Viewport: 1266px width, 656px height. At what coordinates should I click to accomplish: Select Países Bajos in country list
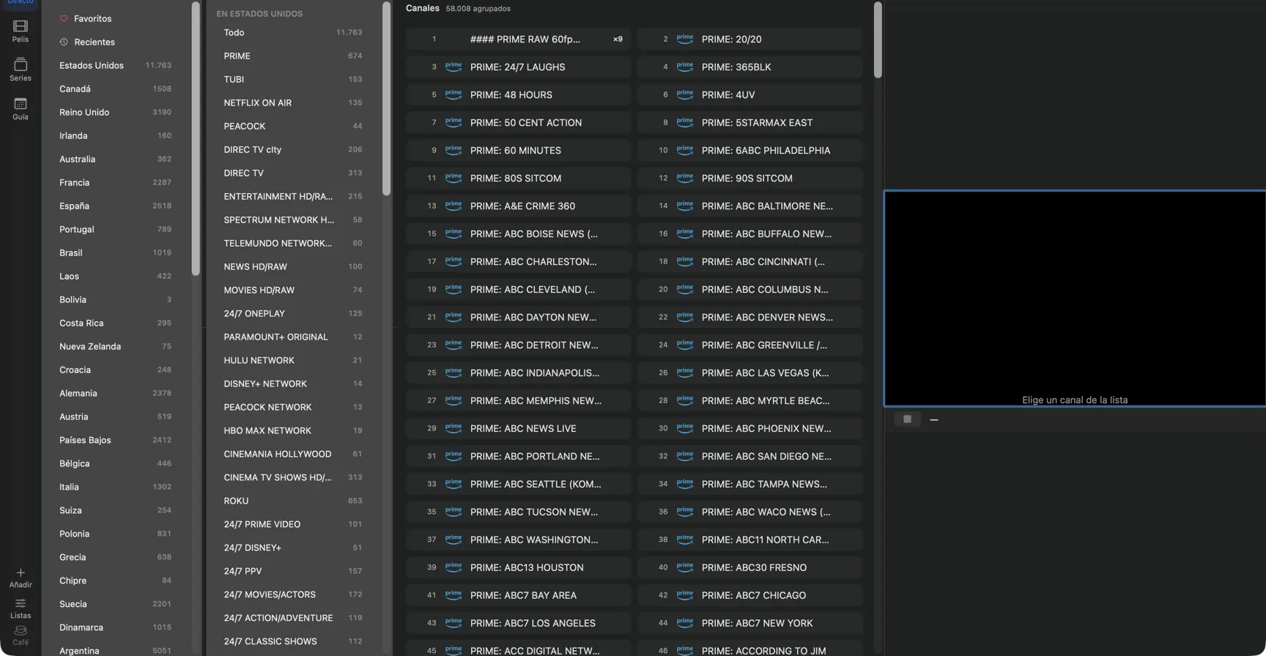tap(116, 440)
